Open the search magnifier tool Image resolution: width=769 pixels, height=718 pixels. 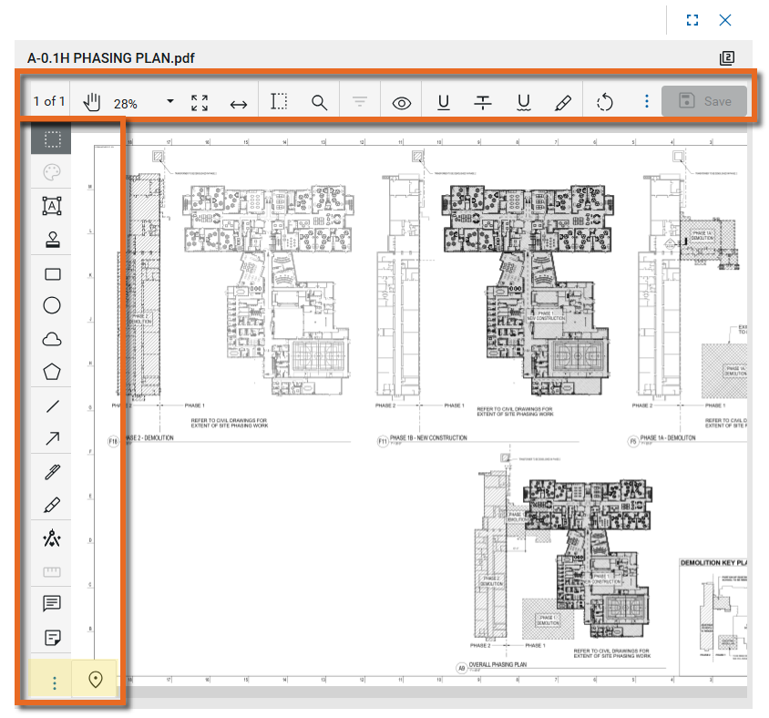[319, 102]
